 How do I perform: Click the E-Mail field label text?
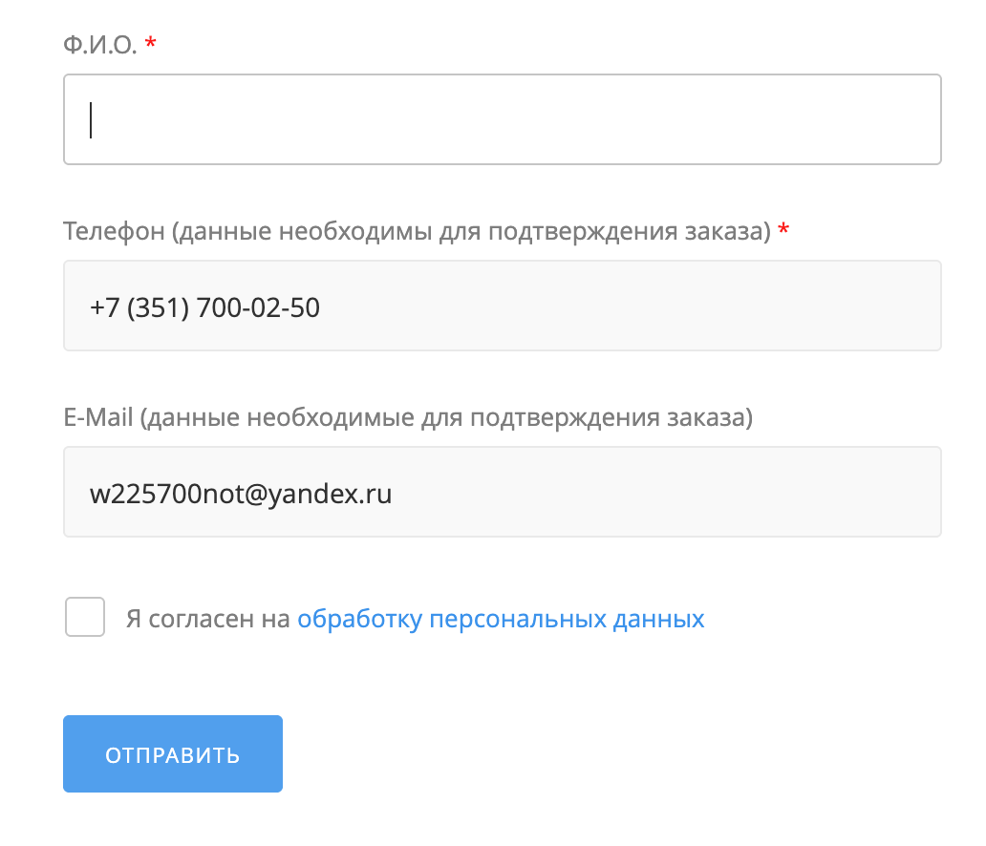click(x=408, y=417)
